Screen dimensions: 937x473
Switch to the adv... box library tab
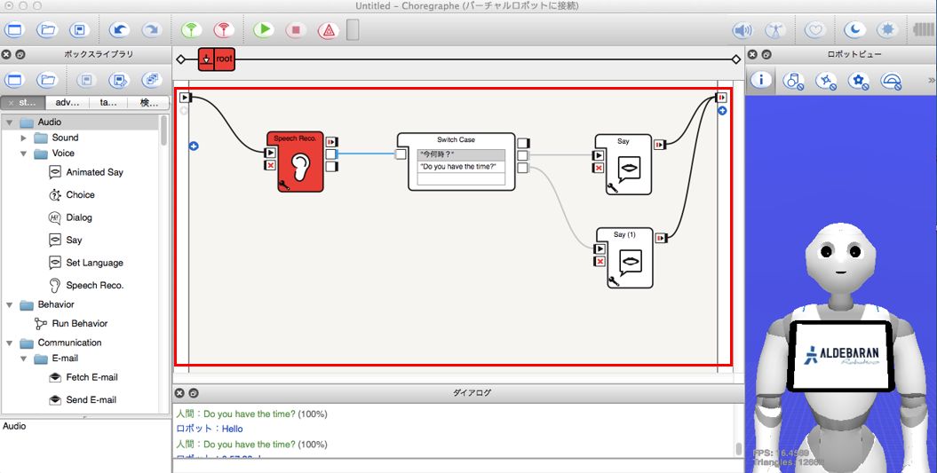pos(67,103)
